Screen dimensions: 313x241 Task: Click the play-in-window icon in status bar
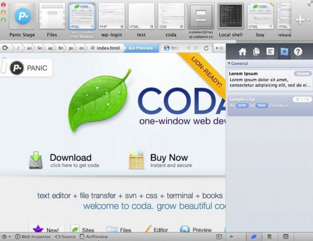219,237
